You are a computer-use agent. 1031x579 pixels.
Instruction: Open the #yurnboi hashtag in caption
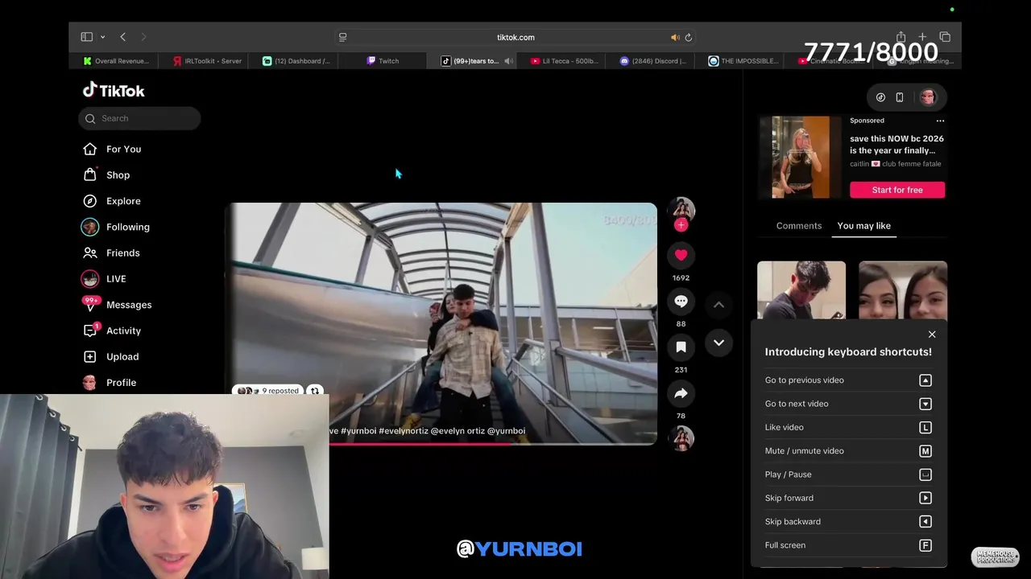tap(358, 431)
